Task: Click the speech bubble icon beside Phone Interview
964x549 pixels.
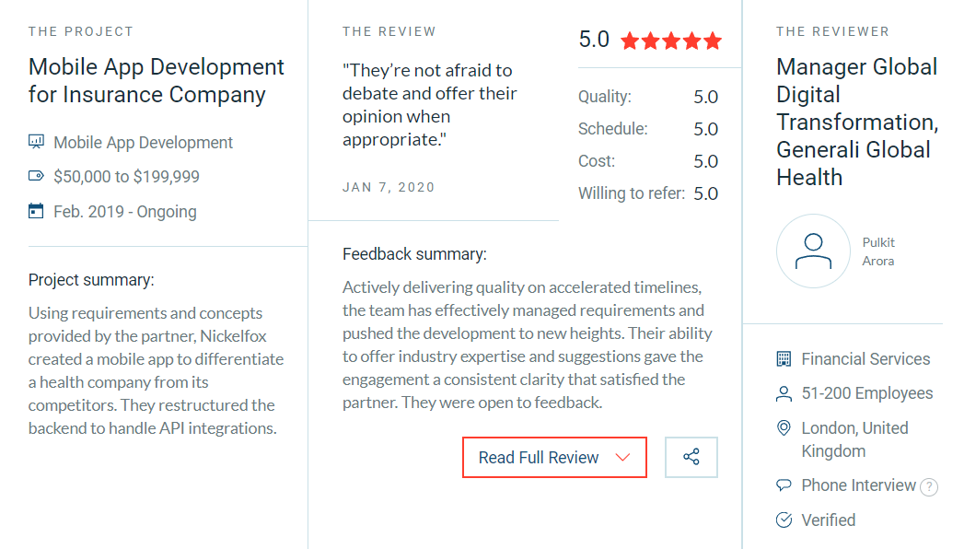Action: [x=784, y=485]
